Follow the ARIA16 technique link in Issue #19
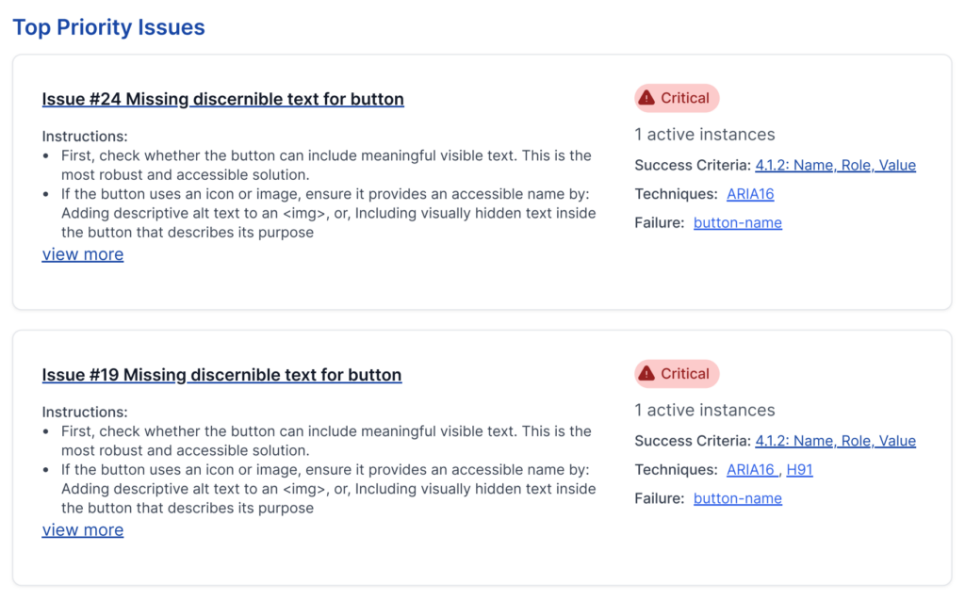The height and width of the screenshot is (600, 965). [x=750, y=470]
